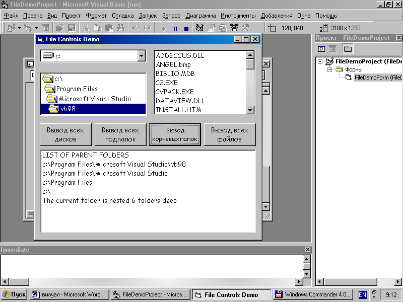This screenshot has width=403, height=302.
Task: Open the Object Browser toolbar icon
Action: (x=234, y=28)
